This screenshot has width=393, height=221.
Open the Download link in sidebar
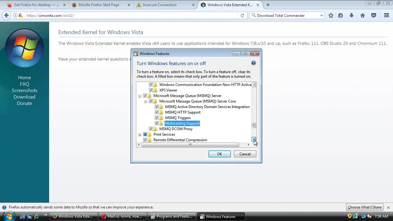(x=25, y=97)
